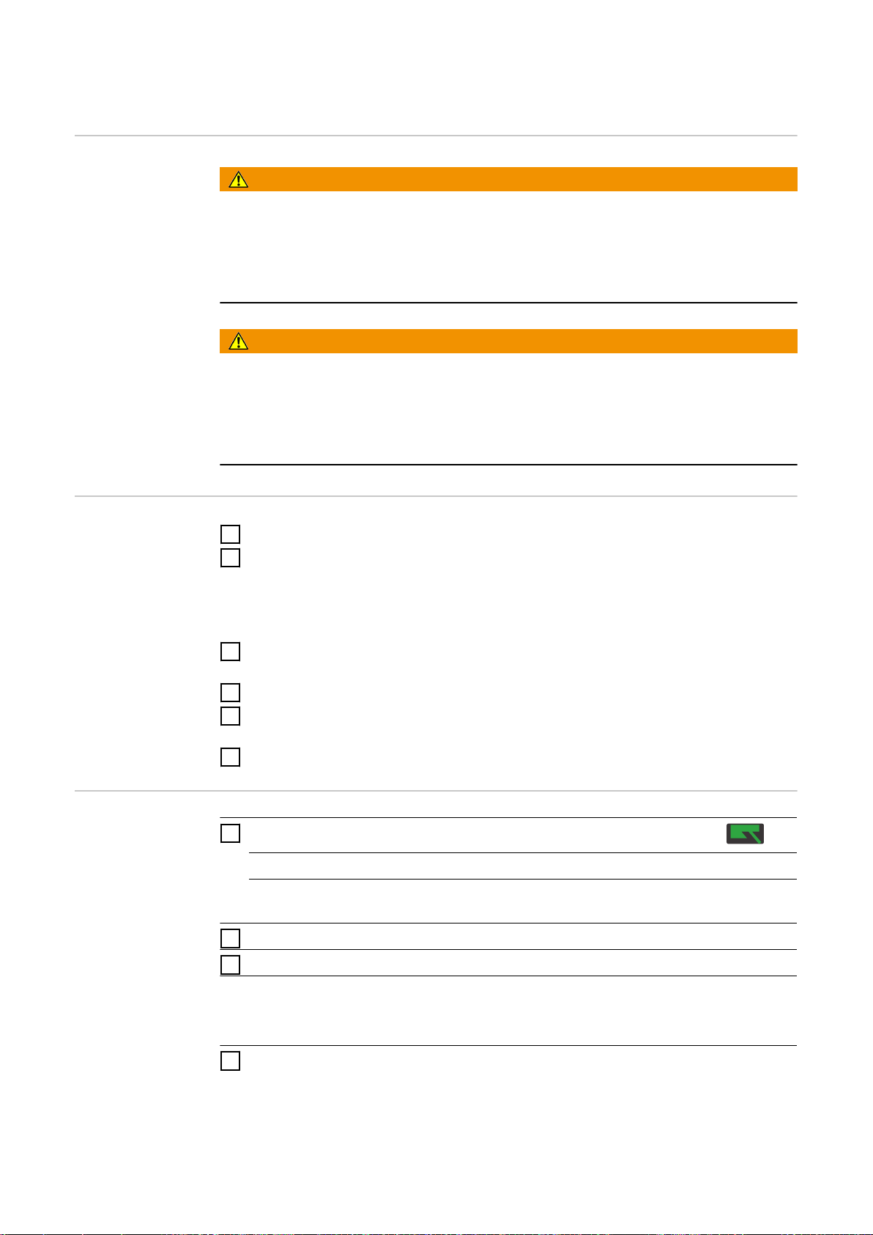
Task: Tick the last checkbox of the middle section
Action: point(230,757)
